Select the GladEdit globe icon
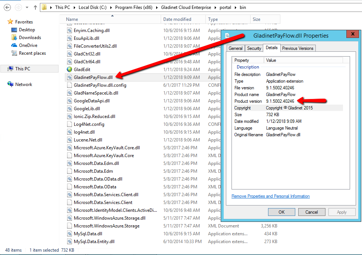362x255 pixels. click(x=69, y=69)
